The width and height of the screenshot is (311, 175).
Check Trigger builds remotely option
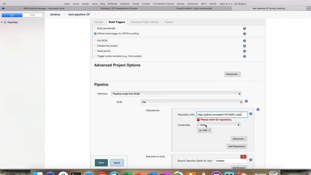[95, 56]
